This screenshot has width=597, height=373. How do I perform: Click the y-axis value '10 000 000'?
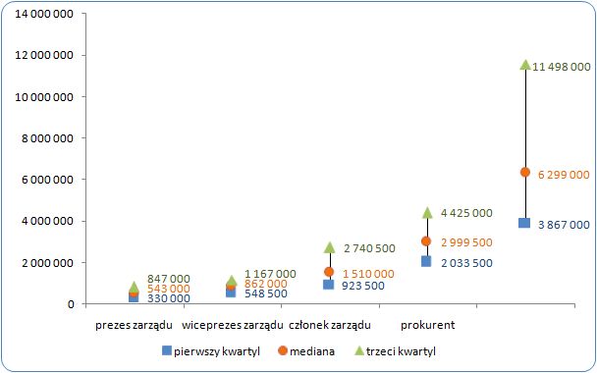[x=44, y=97]
